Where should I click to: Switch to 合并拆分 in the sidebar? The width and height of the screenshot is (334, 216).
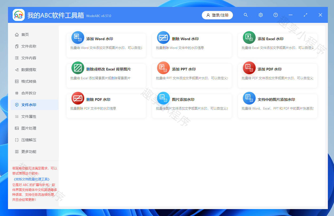[x=34, y=93]
